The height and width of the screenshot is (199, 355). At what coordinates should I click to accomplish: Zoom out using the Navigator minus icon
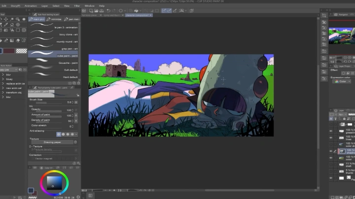click(x=346, y=58)
